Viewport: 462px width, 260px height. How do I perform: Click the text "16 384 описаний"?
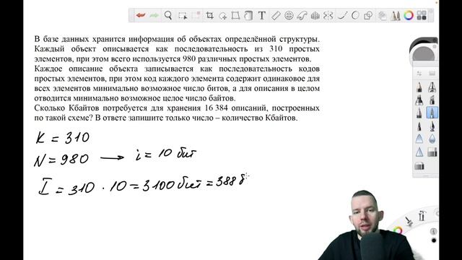(x=235, y=108)
